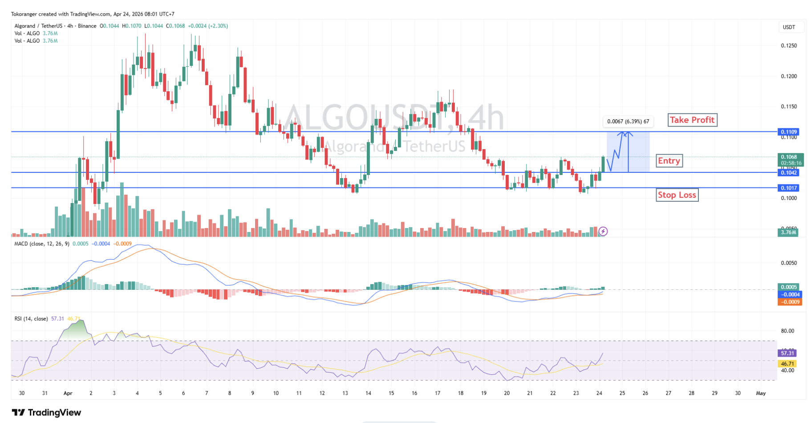
Task: Click the 0.0067 (6.39%) measurement tooltip
Action: 628,121
